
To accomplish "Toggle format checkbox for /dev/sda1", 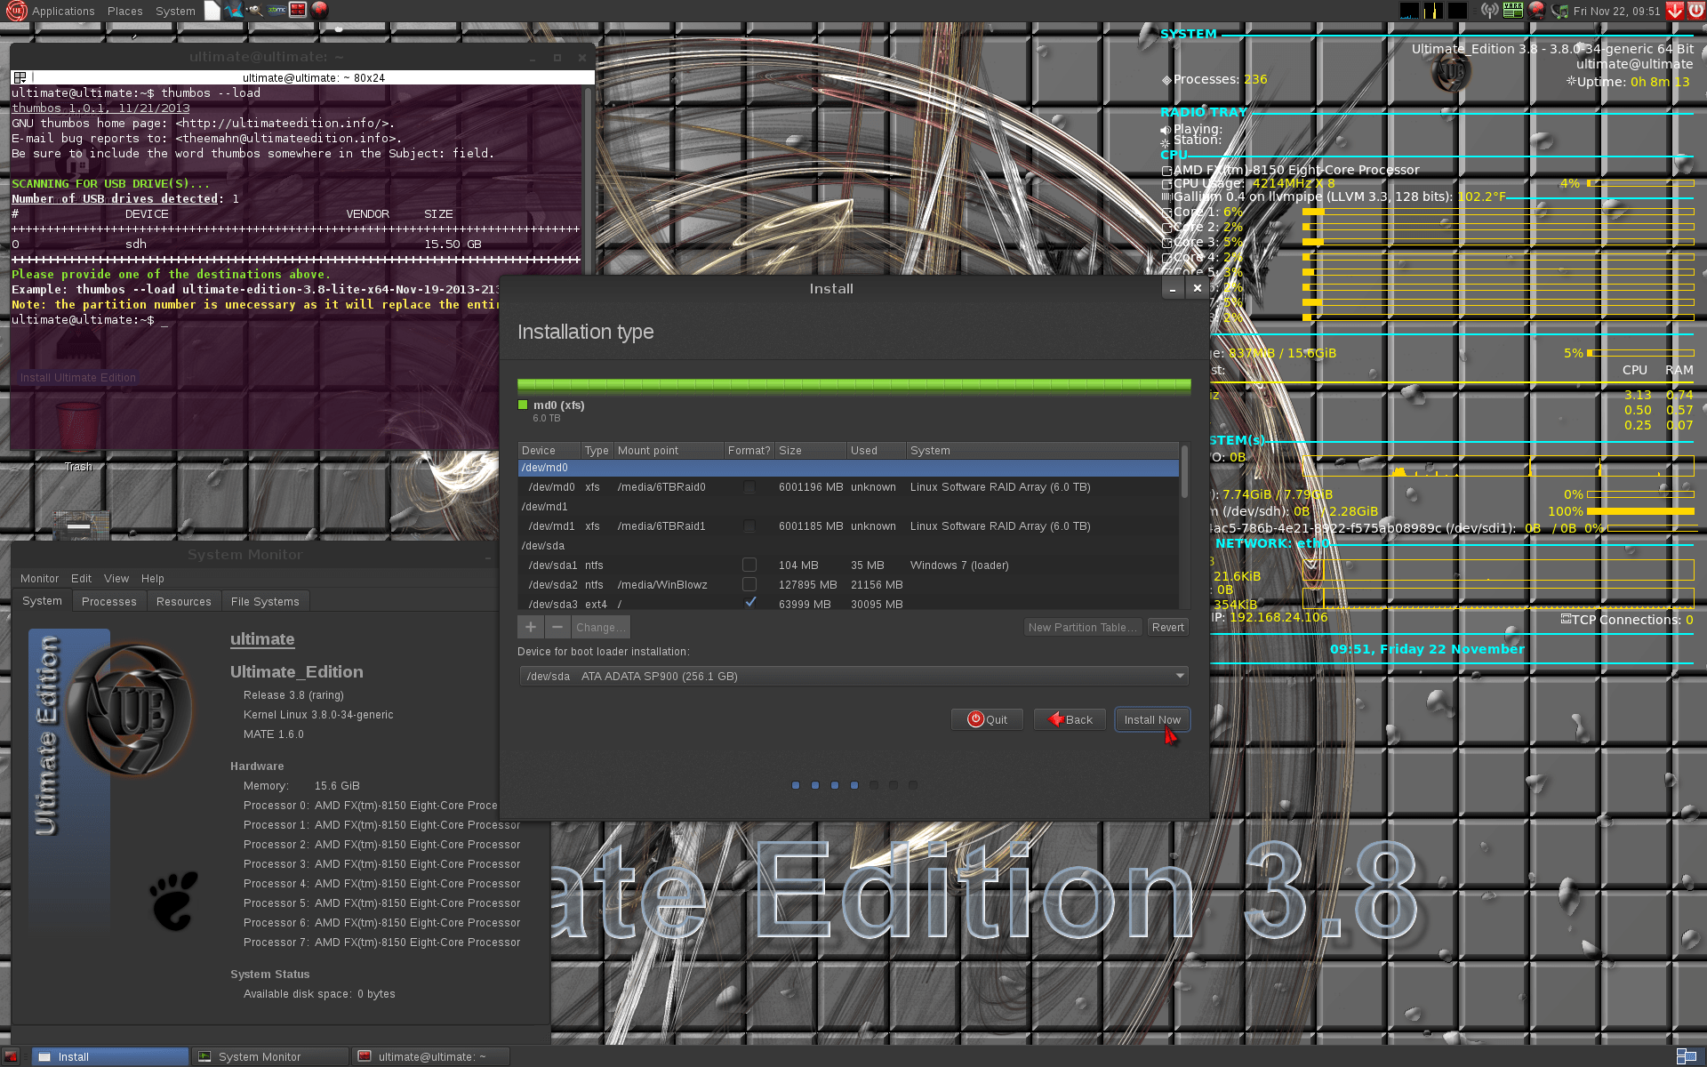I will (749, 565).
